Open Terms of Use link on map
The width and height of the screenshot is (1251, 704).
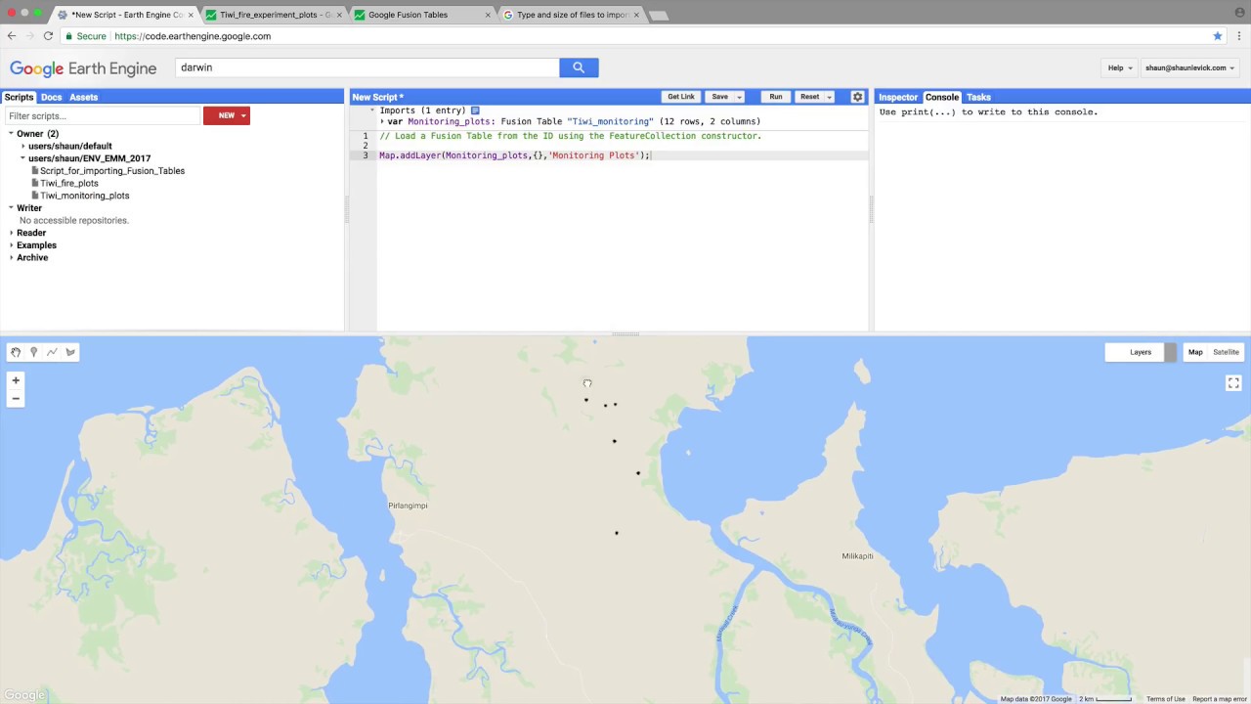1166,699
